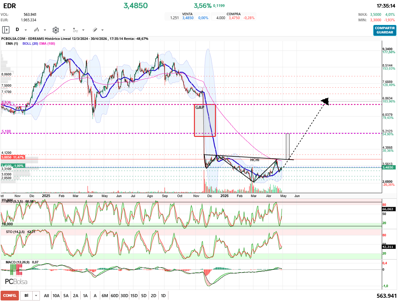Select the All time range
The height and width of the screenshot is (302, 401).
(46, 296)
